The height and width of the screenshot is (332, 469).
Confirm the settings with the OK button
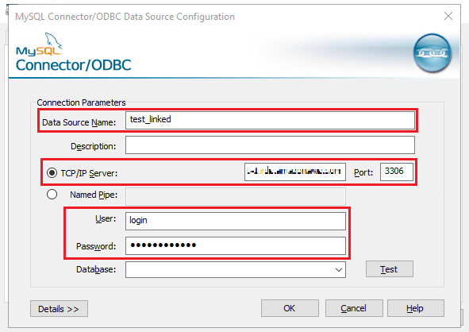click(x=290, y=308)
